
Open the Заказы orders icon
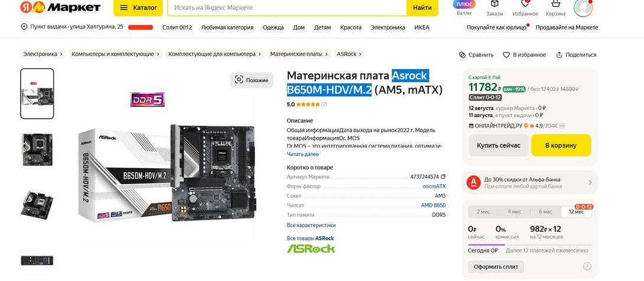tap(495, 4)
